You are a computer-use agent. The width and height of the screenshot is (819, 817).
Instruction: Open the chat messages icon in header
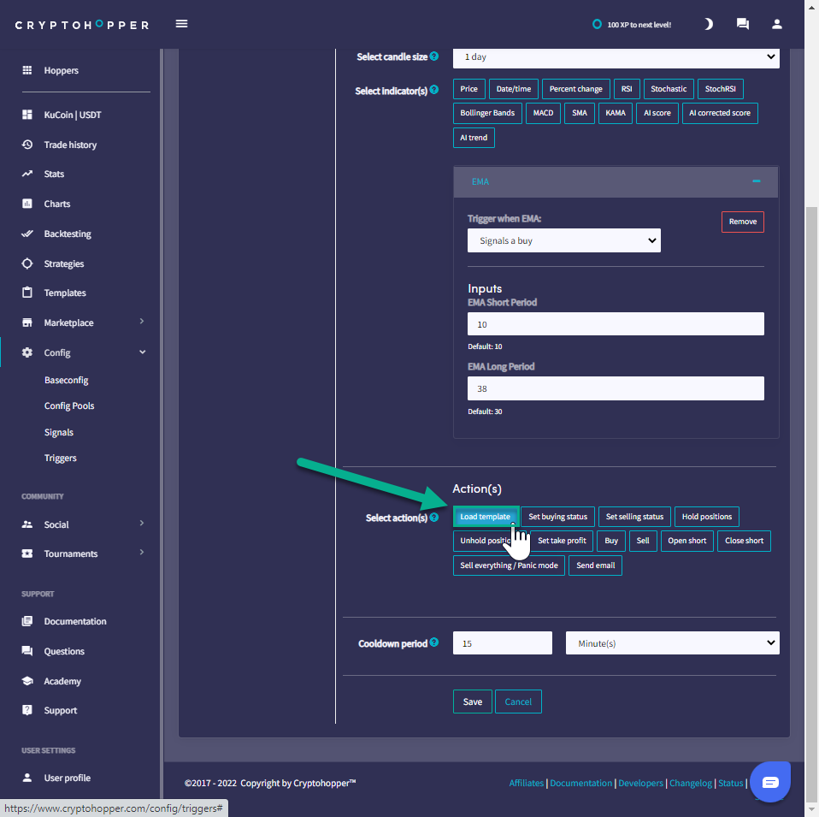click(x=742, y=24)
